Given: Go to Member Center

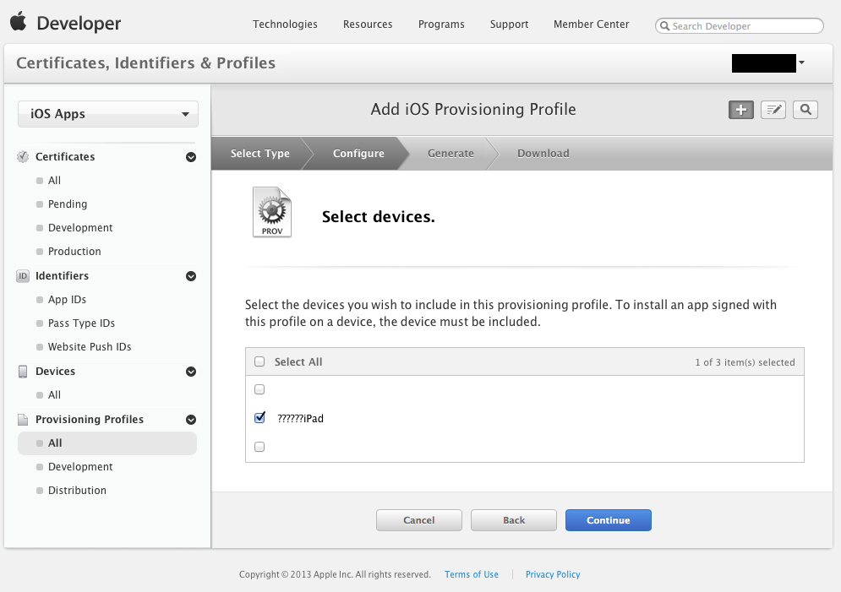Looking at the screenshot, I should [591, 24].
